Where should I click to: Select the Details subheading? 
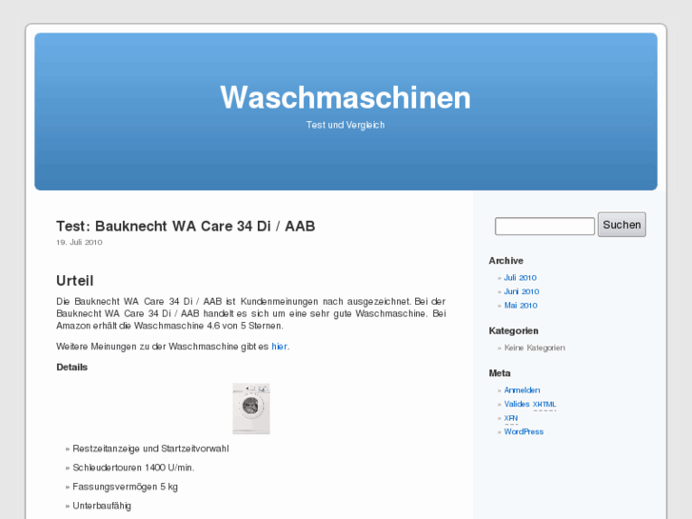pyautogui.click(x=72, y=367)
